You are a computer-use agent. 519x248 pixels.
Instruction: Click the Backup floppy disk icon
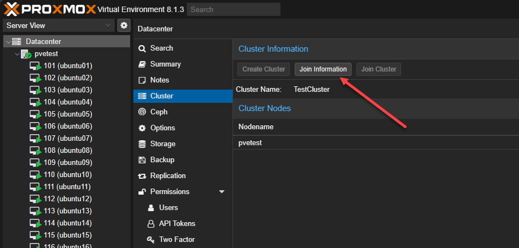pyautogui.click(x=142, y=160)
